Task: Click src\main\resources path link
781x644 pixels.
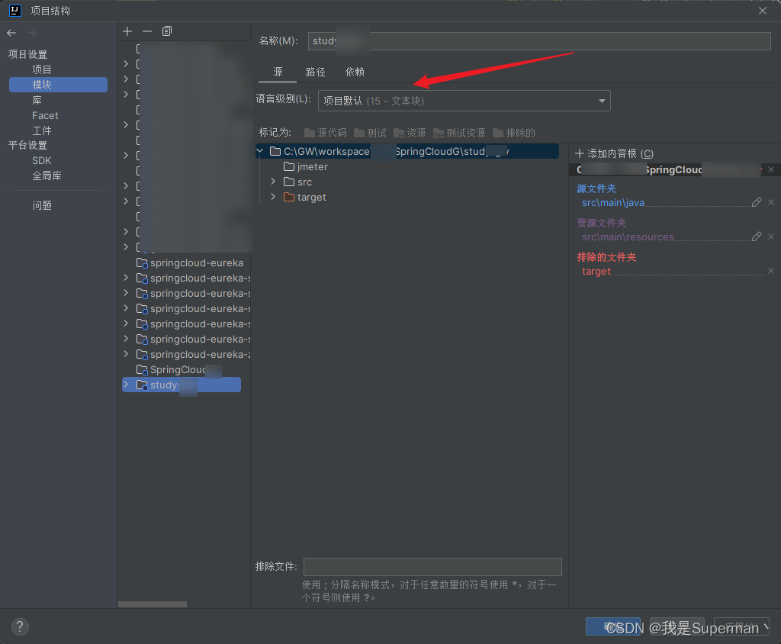Action: tap(628, 237)
